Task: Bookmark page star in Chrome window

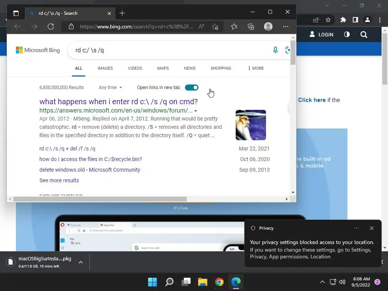Action: pos(328,20)
